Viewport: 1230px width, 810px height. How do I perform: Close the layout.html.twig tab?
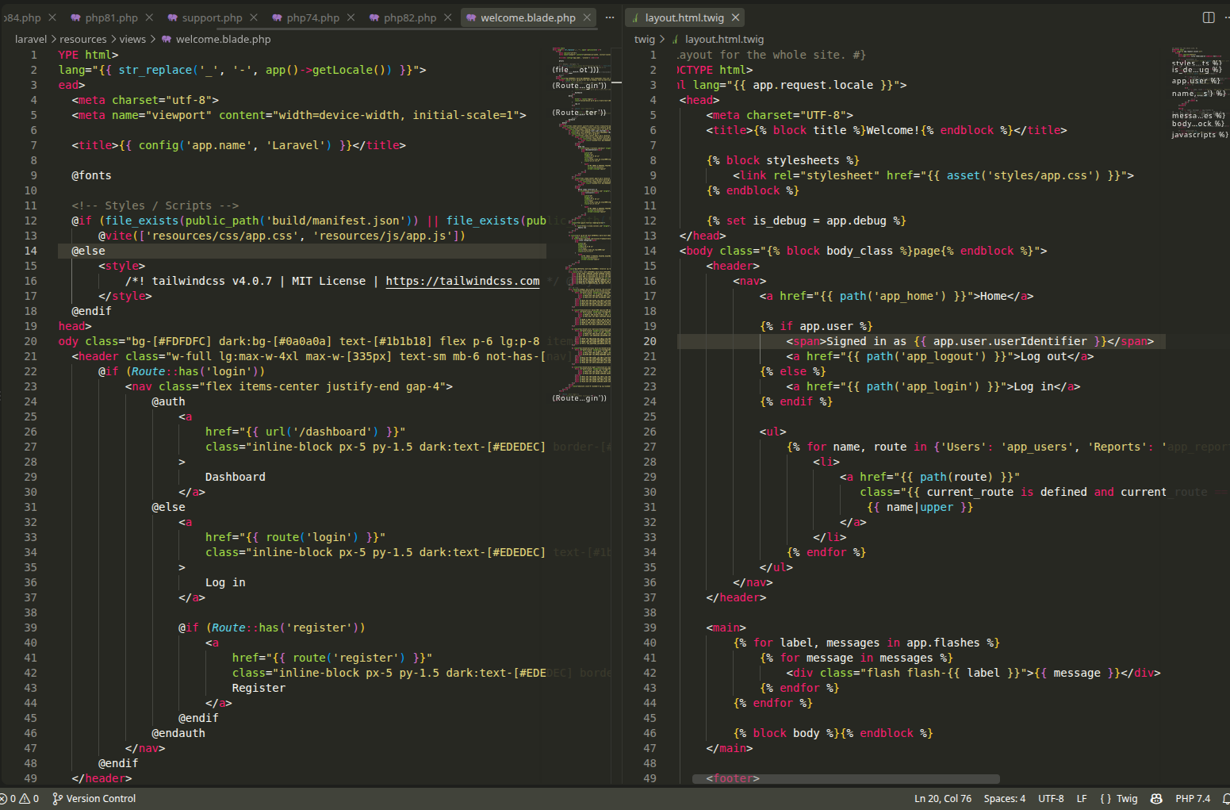click(x=736, y=17)
